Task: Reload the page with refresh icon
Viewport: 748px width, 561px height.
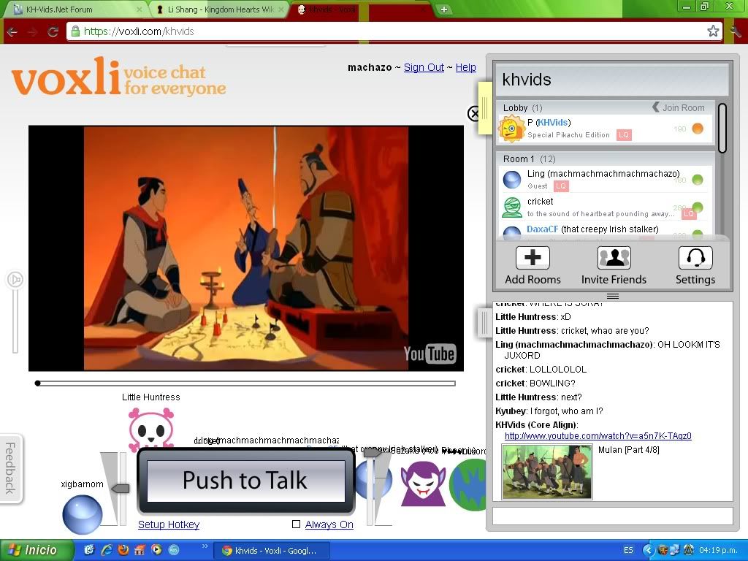Action: coord(53,31)
